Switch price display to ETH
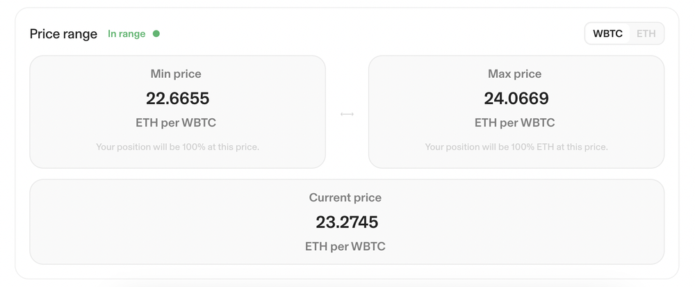Viewport: 695px width, 287px height. click(646, 33)
